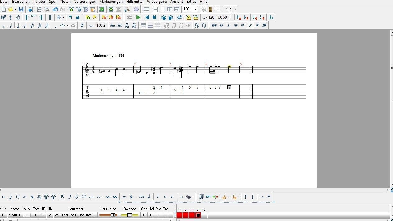Select the whole note duration
The width and height of the screenshot is (393, 221).
tap(4, 26)
